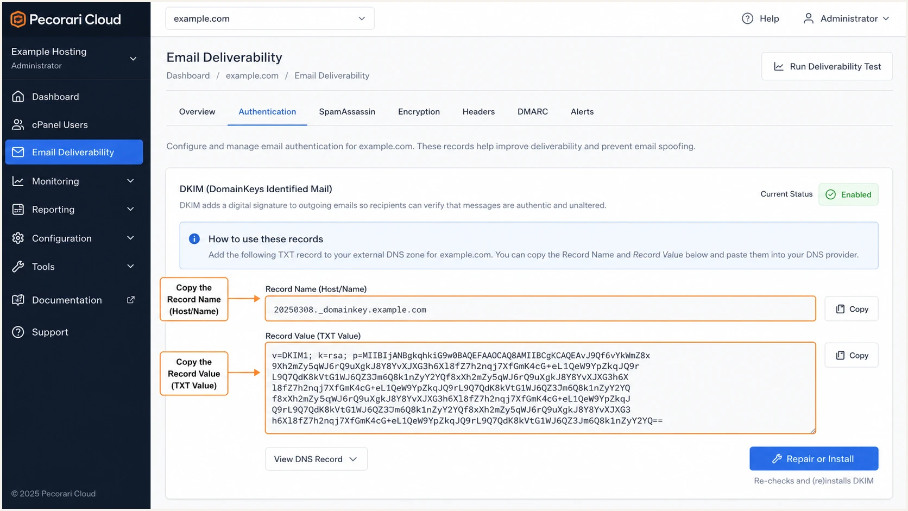This screenshot has width=908, height=511.
Task: Open the example.com domain selector dropdown
Action: (269, 18)
